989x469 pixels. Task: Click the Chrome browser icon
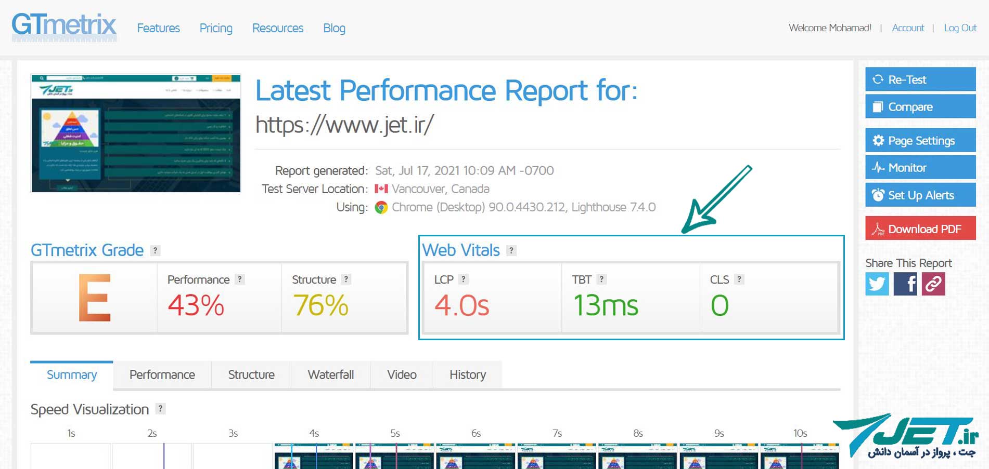coord(381,208)
